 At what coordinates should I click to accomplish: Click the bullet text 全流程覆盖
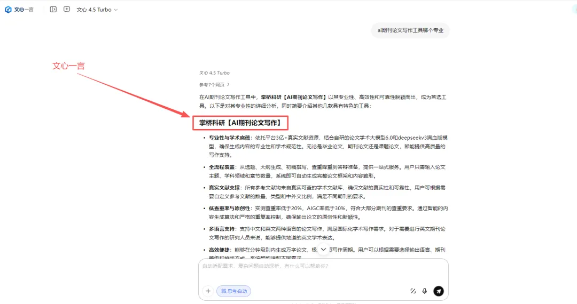pos(222,167)
